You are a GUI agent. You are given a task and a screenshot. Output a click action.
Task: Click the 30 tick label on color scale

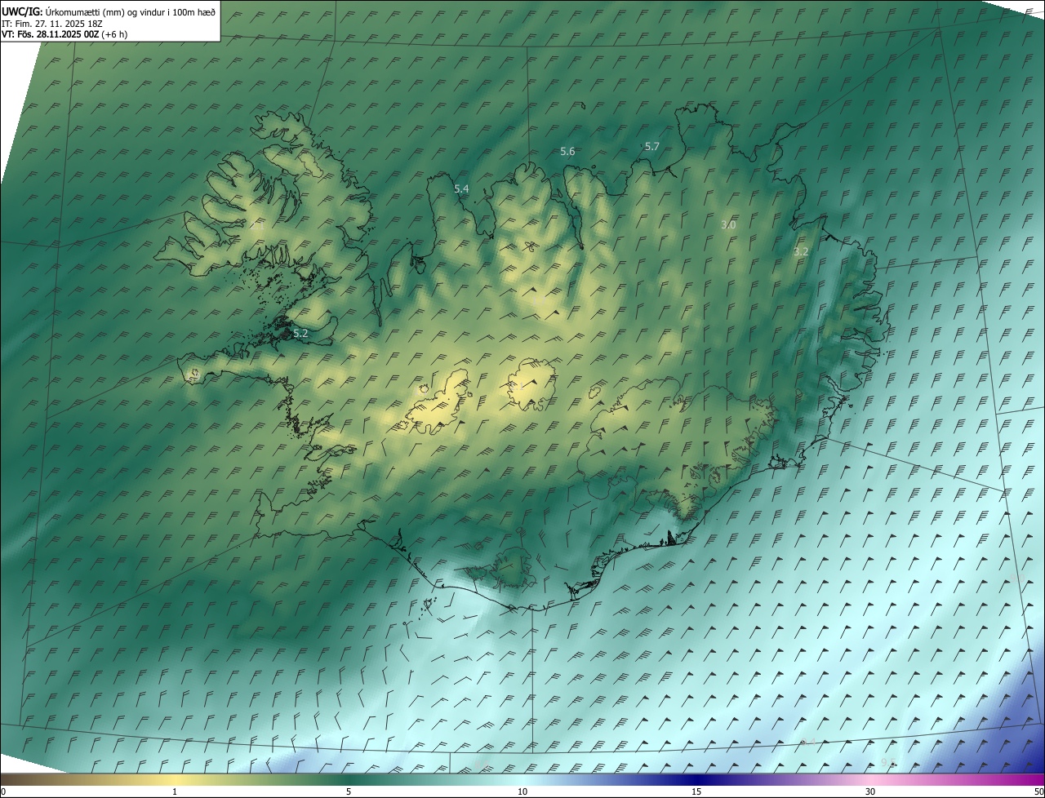point(870,792)
